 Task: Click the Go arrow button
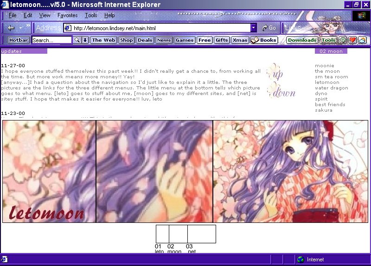point(269,28)
